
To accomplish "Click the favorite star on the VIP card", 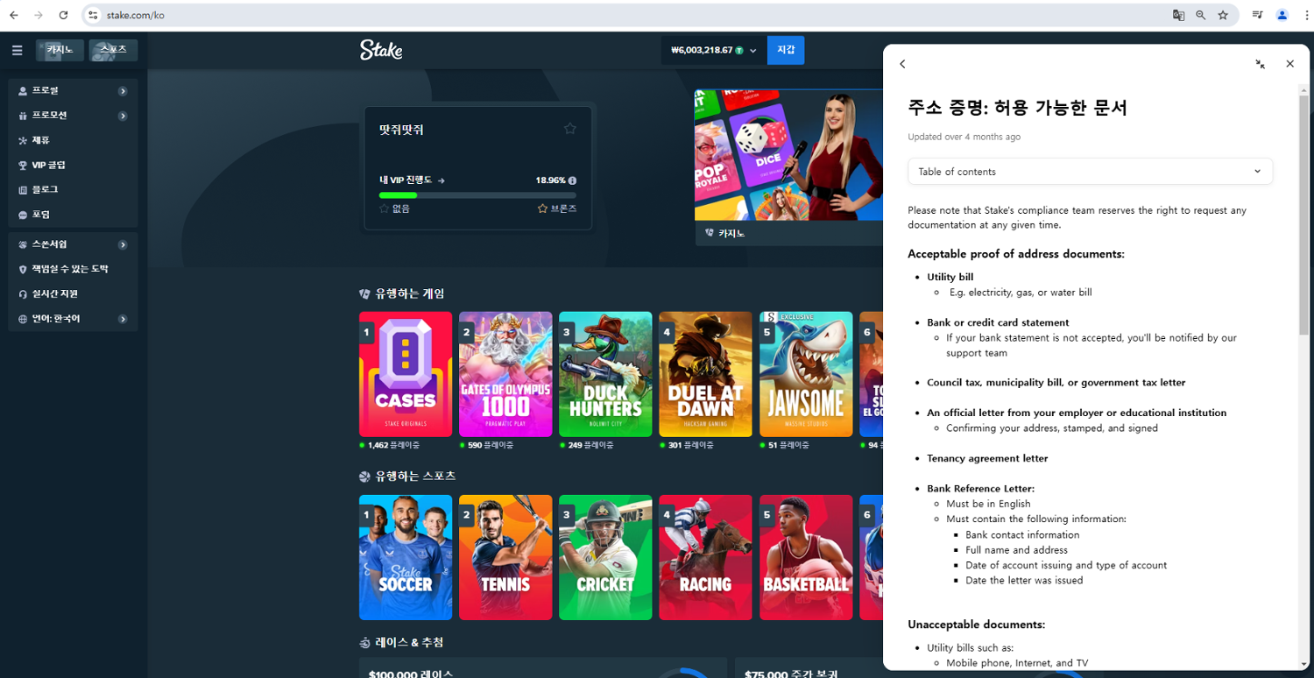I will tap(570, 129).
